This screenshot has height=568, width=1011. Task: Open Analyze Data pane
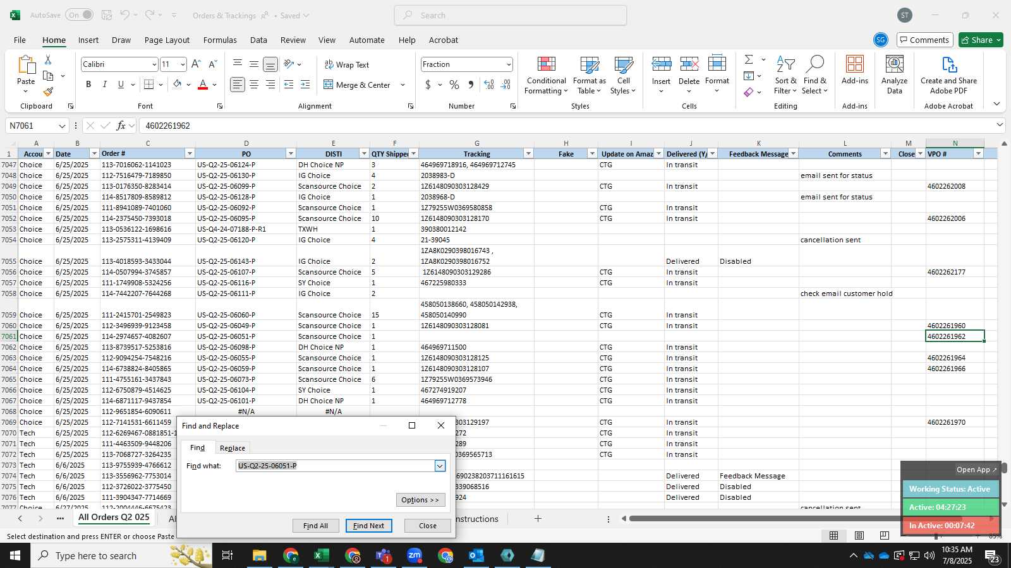coord(894,75)
